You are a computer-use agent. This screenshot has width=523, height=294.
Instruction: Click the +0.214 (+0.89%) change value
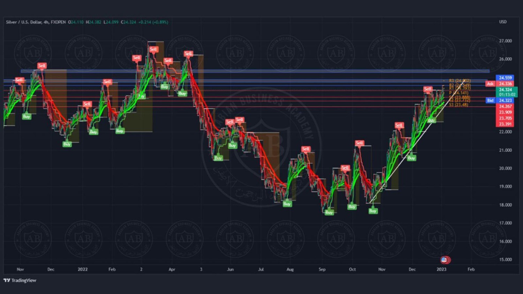pos(153,22)
